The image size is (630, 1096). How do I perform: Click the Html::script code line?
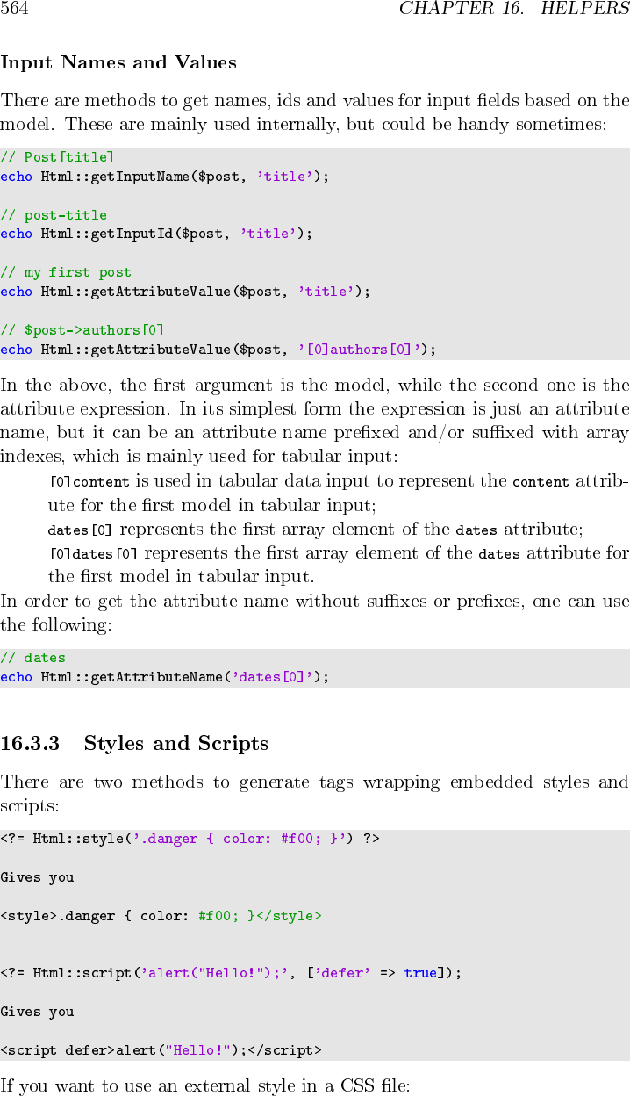pyautogui.click(x=230, y=973)
